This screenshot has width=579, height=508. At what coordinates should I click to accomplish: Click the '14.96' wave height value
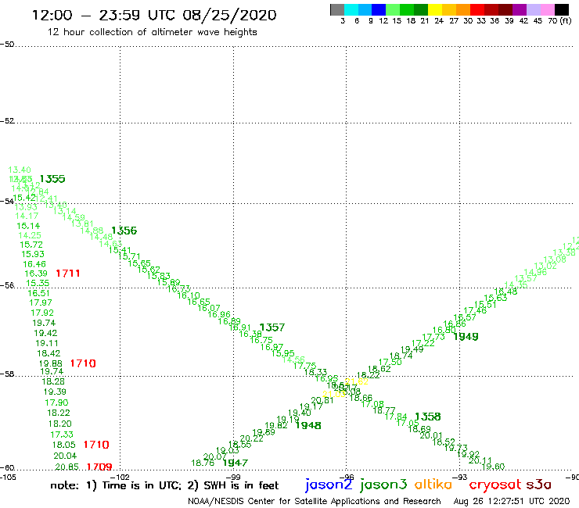535,272
